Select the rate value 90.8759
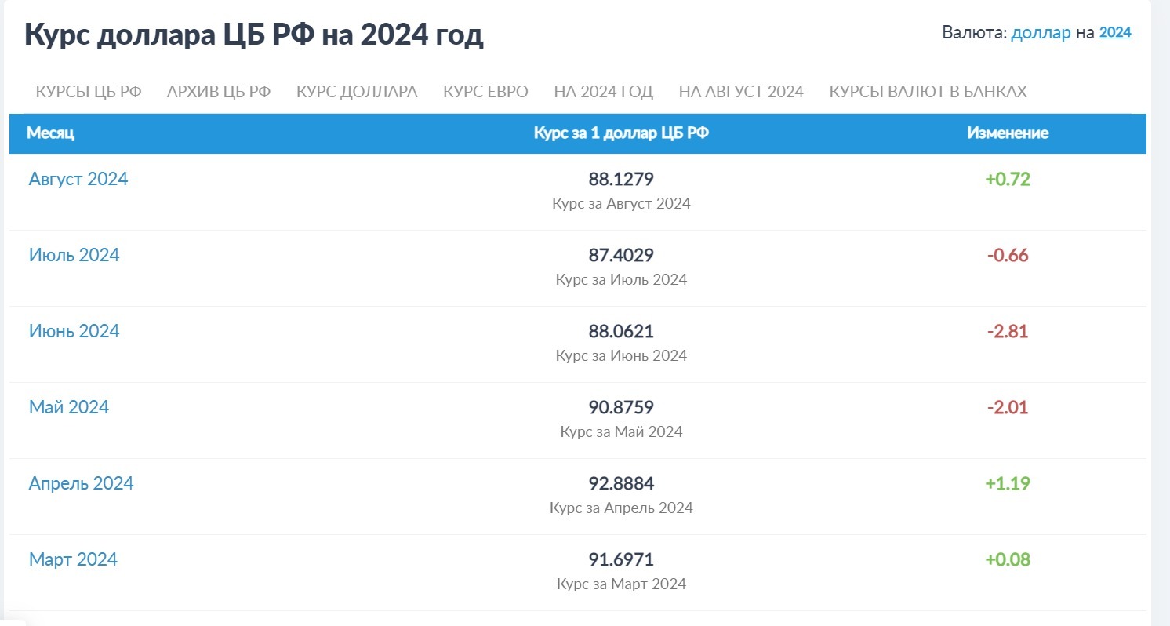 (621, 408)
